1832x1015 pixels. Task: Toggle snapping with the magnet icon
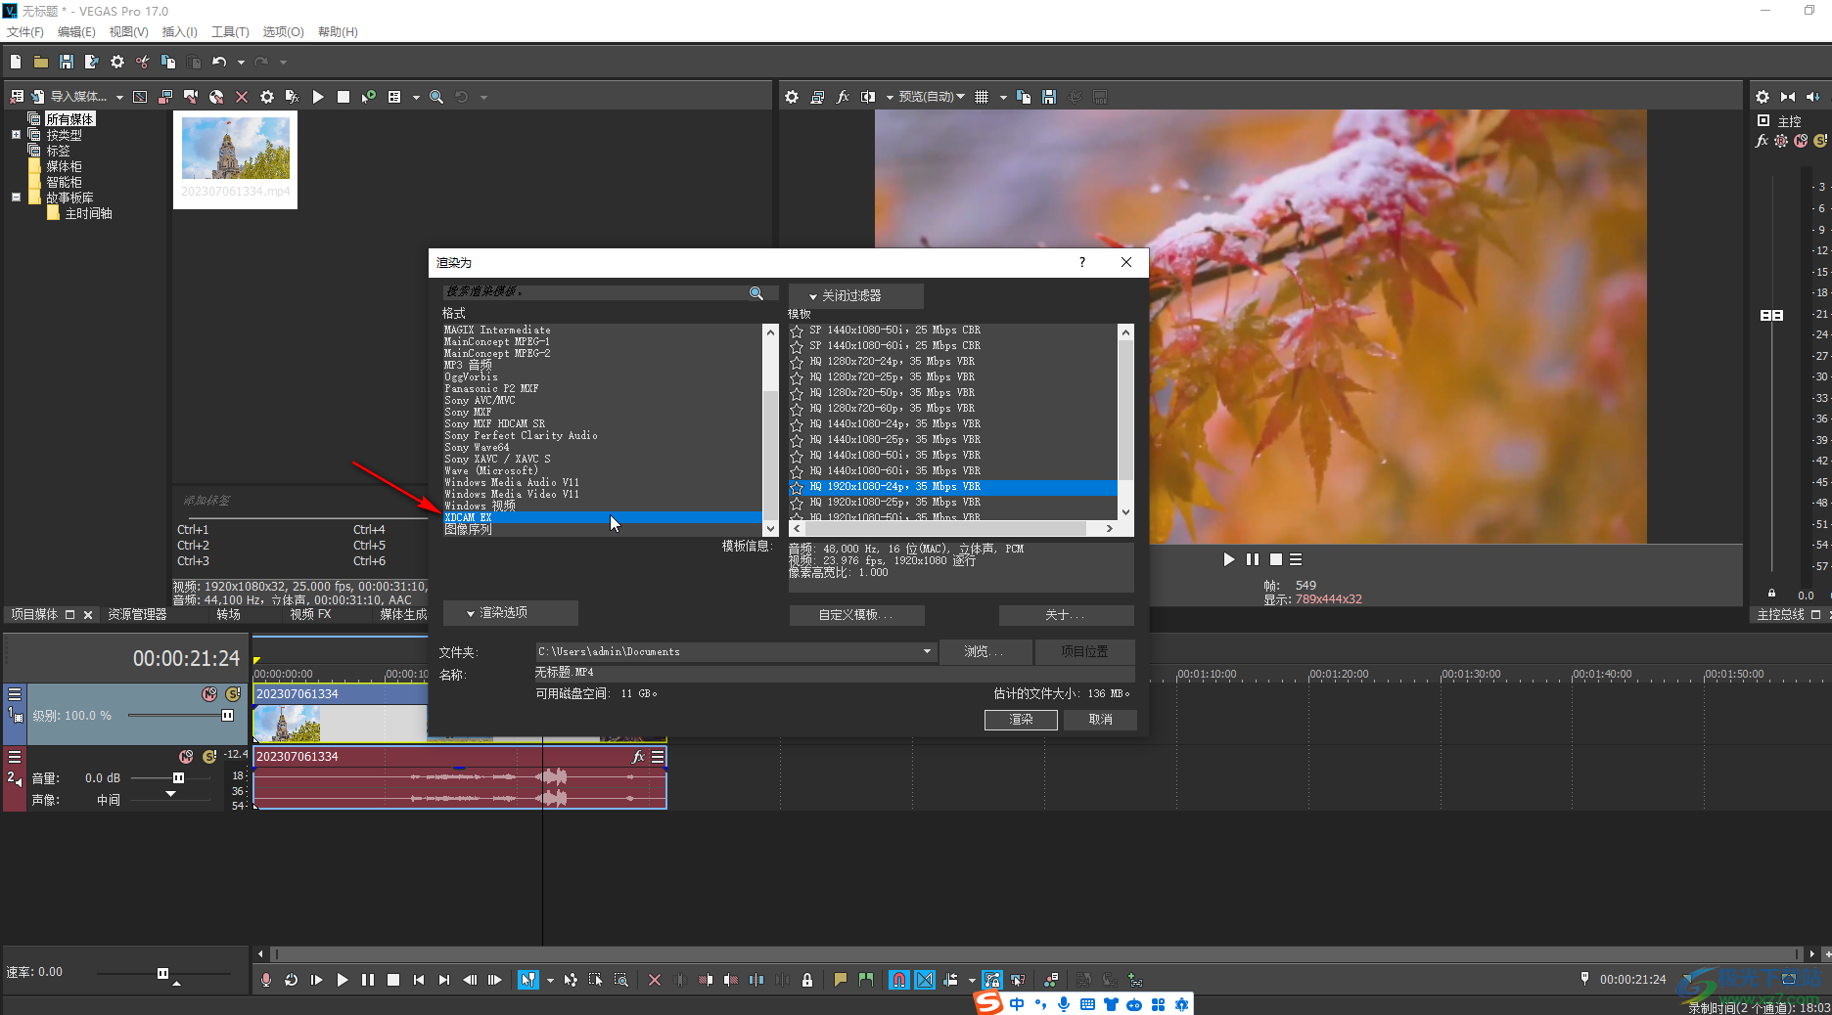pyautogui.click(x=899, y=980)
